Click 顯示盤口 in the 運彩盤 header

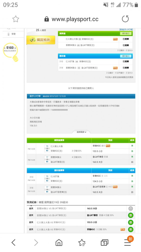(x=126, y=56)
